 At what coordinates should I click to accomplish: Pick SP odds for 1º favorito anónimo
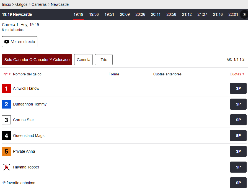tap(238, 183)
